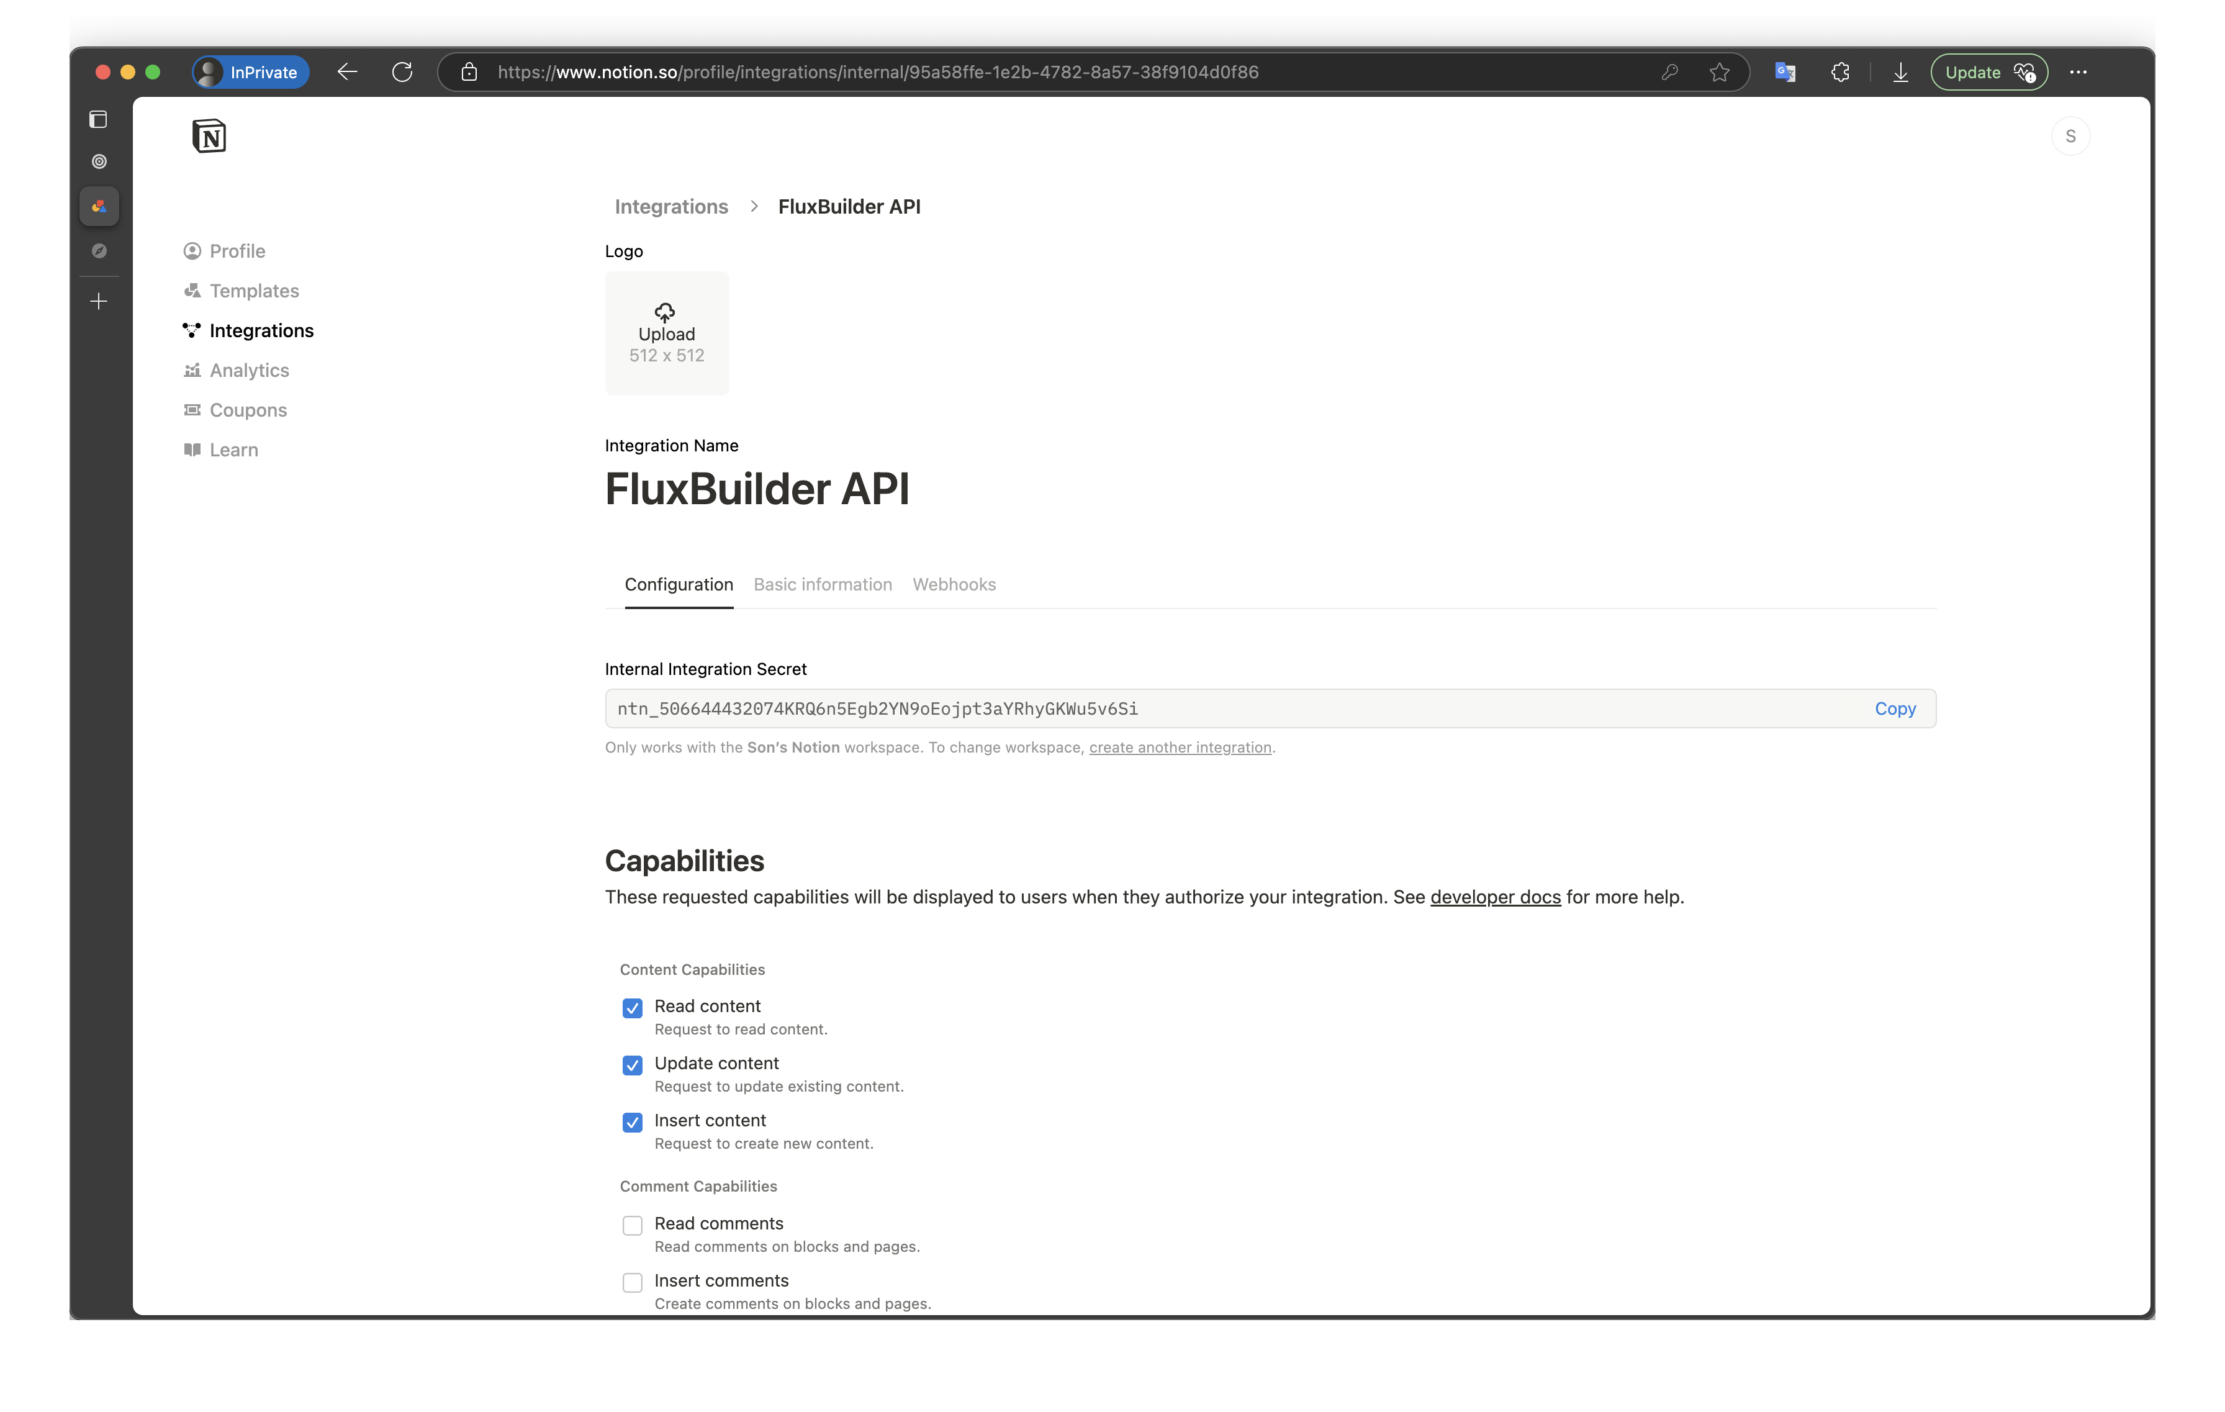Click the downloads icon in browser toolbar
Image resolution: width=2225 pixels, height=1412 pixels.
[1901, 71]
